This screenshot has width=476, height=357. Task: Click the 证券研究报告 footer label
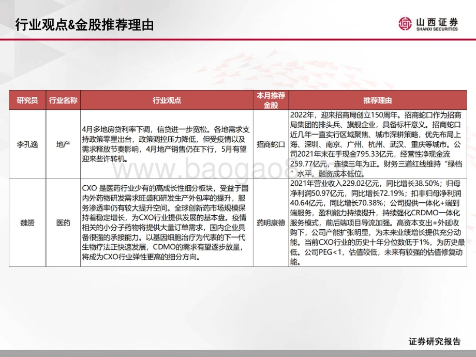click(435, 341)
